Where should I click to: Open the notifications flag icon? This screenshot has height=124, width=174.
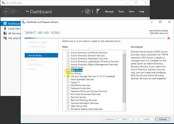[x=98, y=11]
